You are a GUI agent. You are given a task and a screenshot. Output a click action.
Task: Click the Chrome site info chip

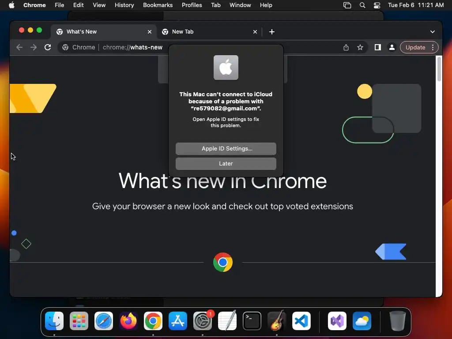(x=79, y=47)
